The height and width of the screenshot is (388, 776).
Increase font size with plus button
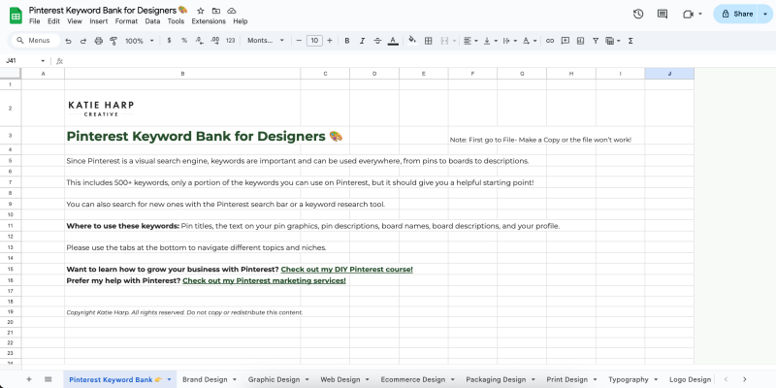click(330, 41)
